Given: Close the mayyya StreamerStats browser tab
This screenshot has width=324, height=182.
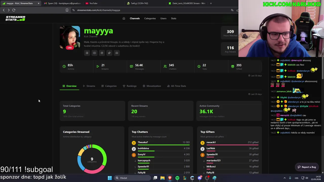Looking at the screenshot, I should point(38,3).
